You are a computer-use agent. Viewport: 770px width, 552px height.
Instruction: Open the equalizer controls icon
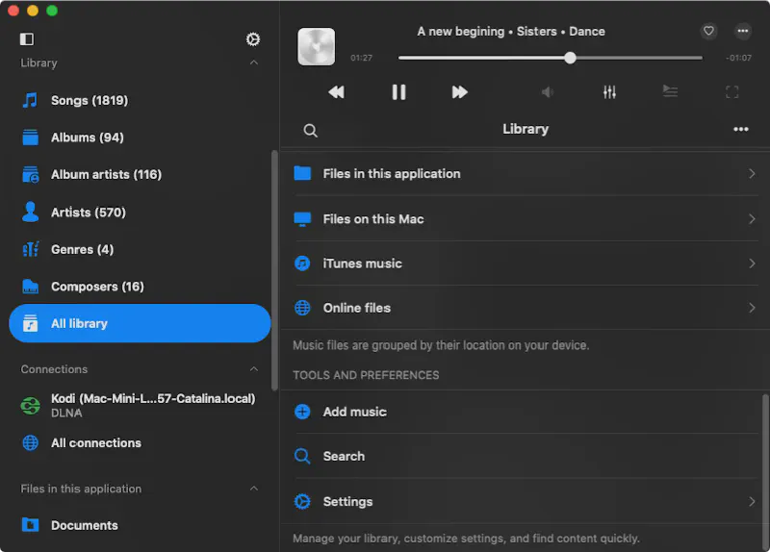(x=609, y=92)
